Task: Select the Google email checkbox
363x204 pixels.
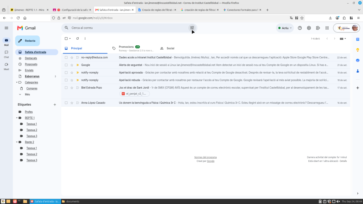Action: (66, 65)
